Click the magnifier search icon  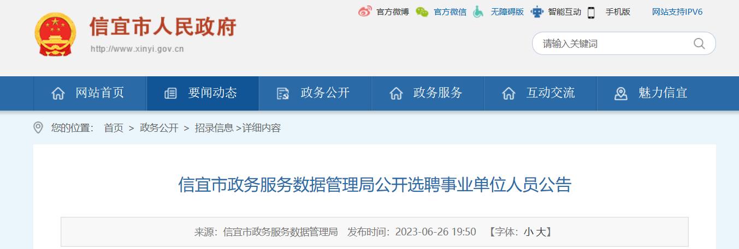(699, 44)
